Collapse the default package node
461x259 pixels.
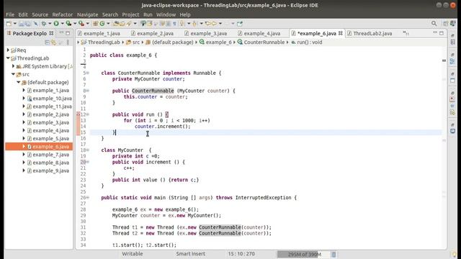[x=19, y=82]
